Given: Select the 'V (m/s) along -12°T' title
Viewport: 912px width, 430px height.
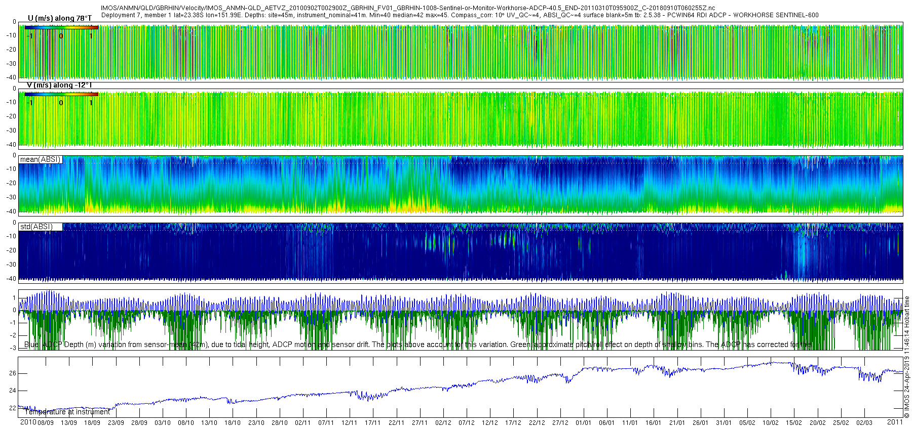Looking at the screenshot, I should (x=59, y=85).
